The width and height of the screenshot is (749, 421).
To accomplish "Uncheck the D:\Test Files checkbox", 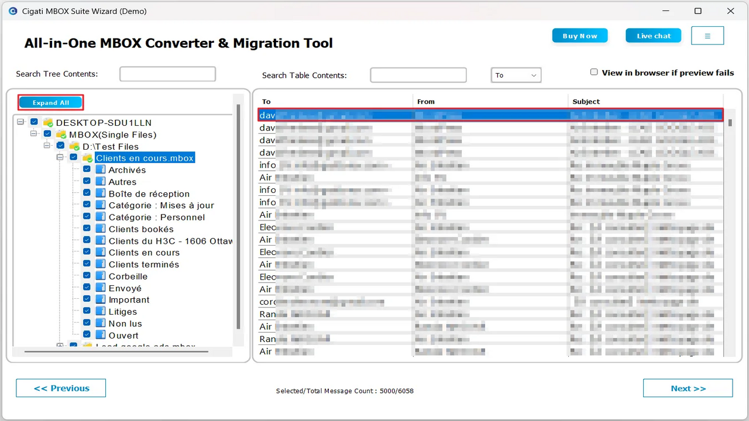I will (61, 146).
